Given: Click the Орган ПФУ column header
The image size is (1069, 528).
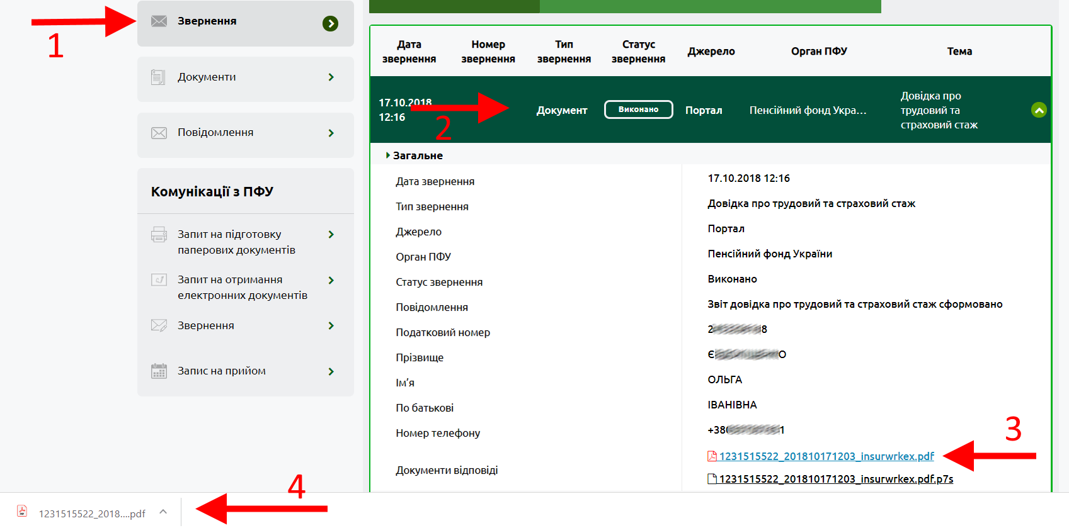Looking at the screenshot, I should (819, 52).
